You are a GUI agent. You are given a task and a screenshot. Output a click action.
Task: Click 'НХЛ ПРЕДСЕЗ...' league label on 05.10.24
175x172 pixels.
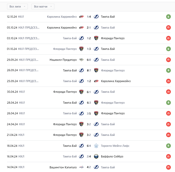tap(29, 28)
